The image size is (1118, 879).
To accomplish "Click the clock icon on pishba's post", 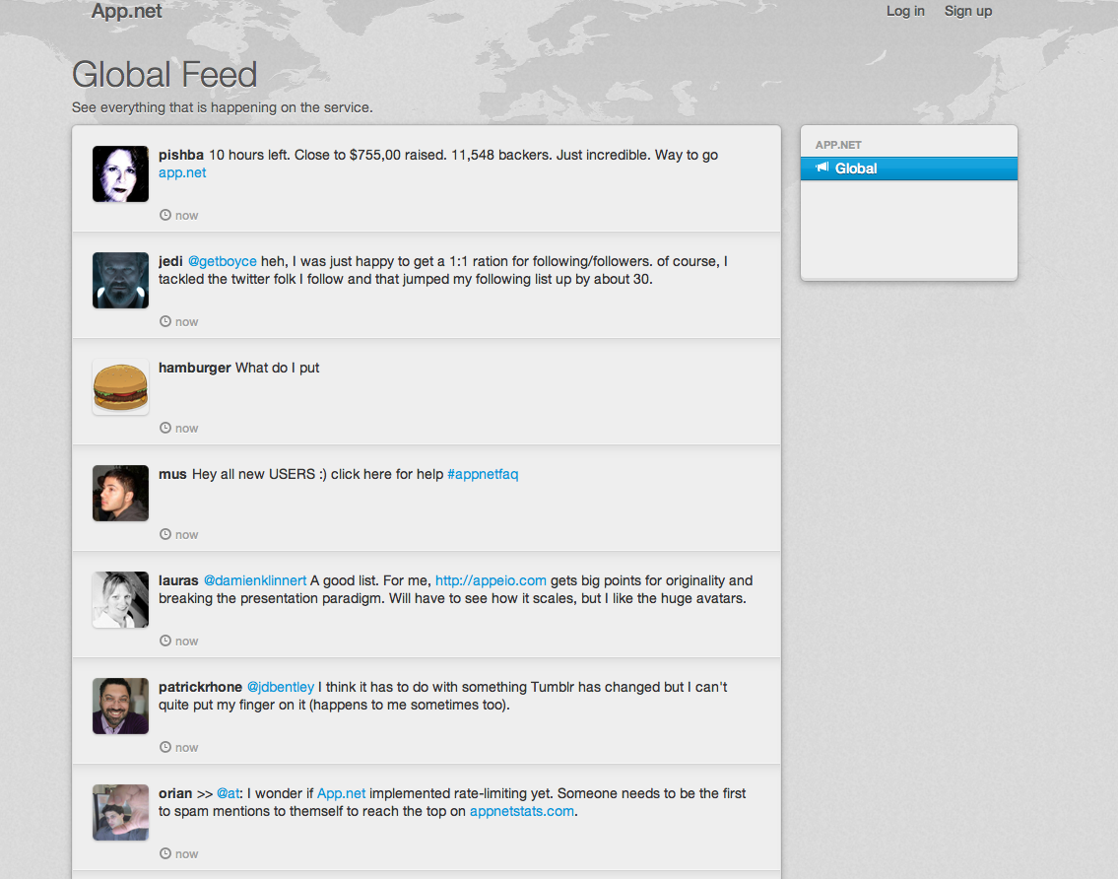I will coord(165,215).
